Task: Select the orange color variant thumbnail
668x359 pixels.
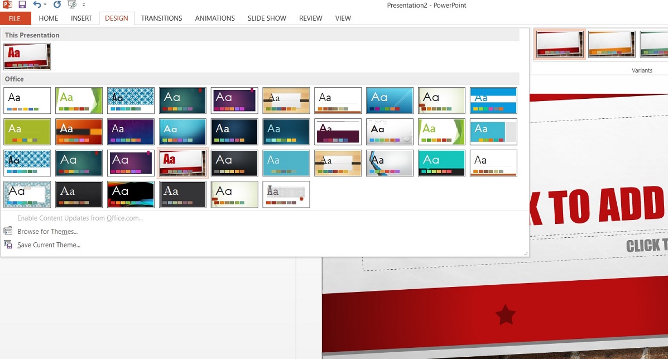Action: [612, 44]
